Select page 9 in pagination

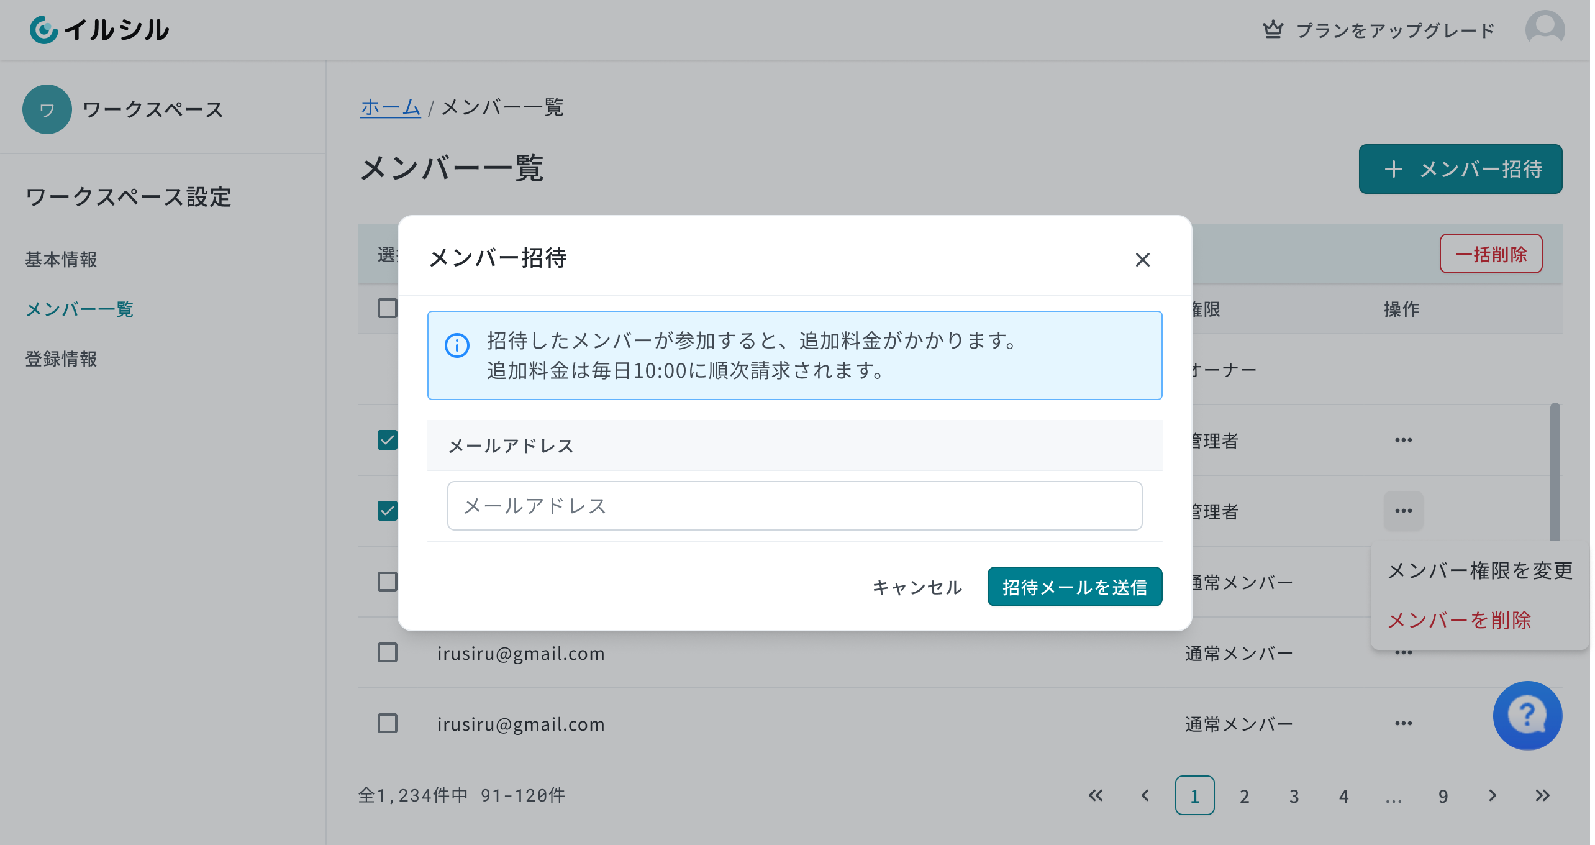tap(1443, 795)
